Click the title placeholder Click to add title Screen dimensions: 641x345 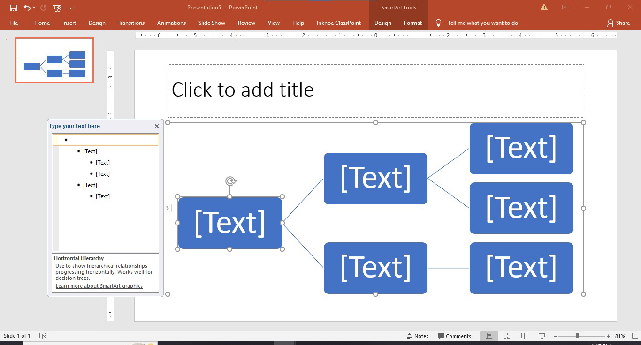pyautogui.click(x=375, y=90)
